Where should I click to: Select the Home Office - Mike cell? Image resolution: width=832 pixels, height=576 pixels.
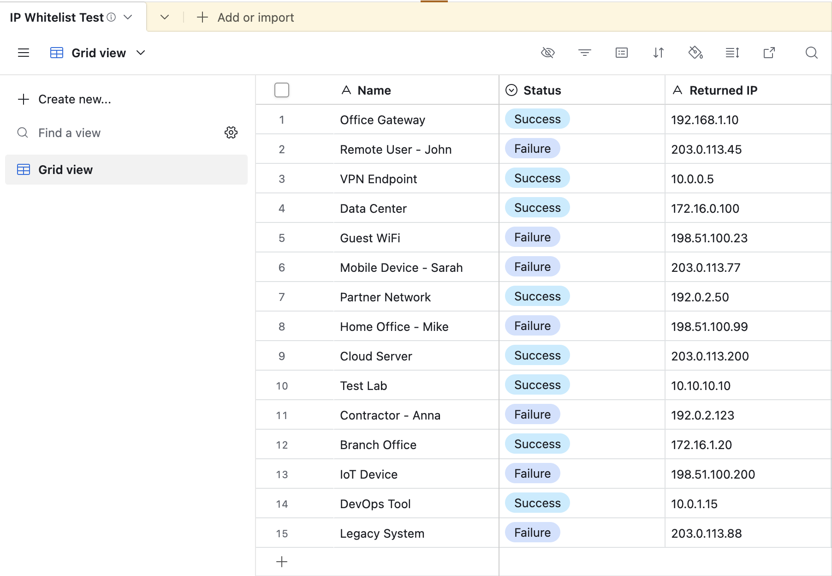coord(416,326)
